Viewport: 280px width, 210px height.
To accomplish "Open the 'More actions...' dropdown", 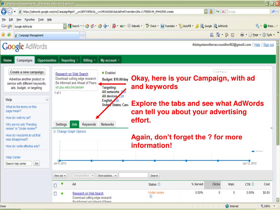I will pos(107,176).
